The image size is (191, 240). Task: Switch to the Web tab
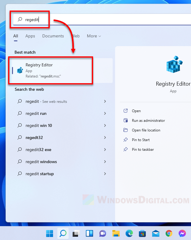pyautogui.click(x=76, y=36)
